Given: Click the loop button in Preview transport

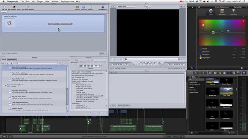Looking at the screenshot, I should pos(159,64).
